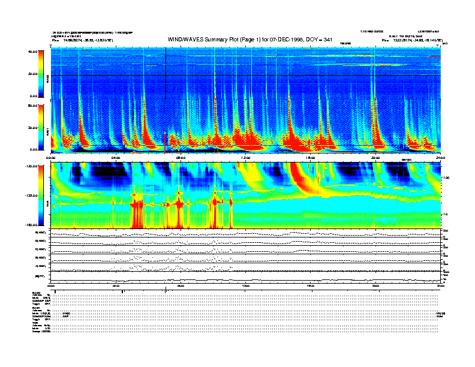Click the -135.00 label on TNR color scale
The height and width of the screenshot is (367, 475).
(31, 195)
